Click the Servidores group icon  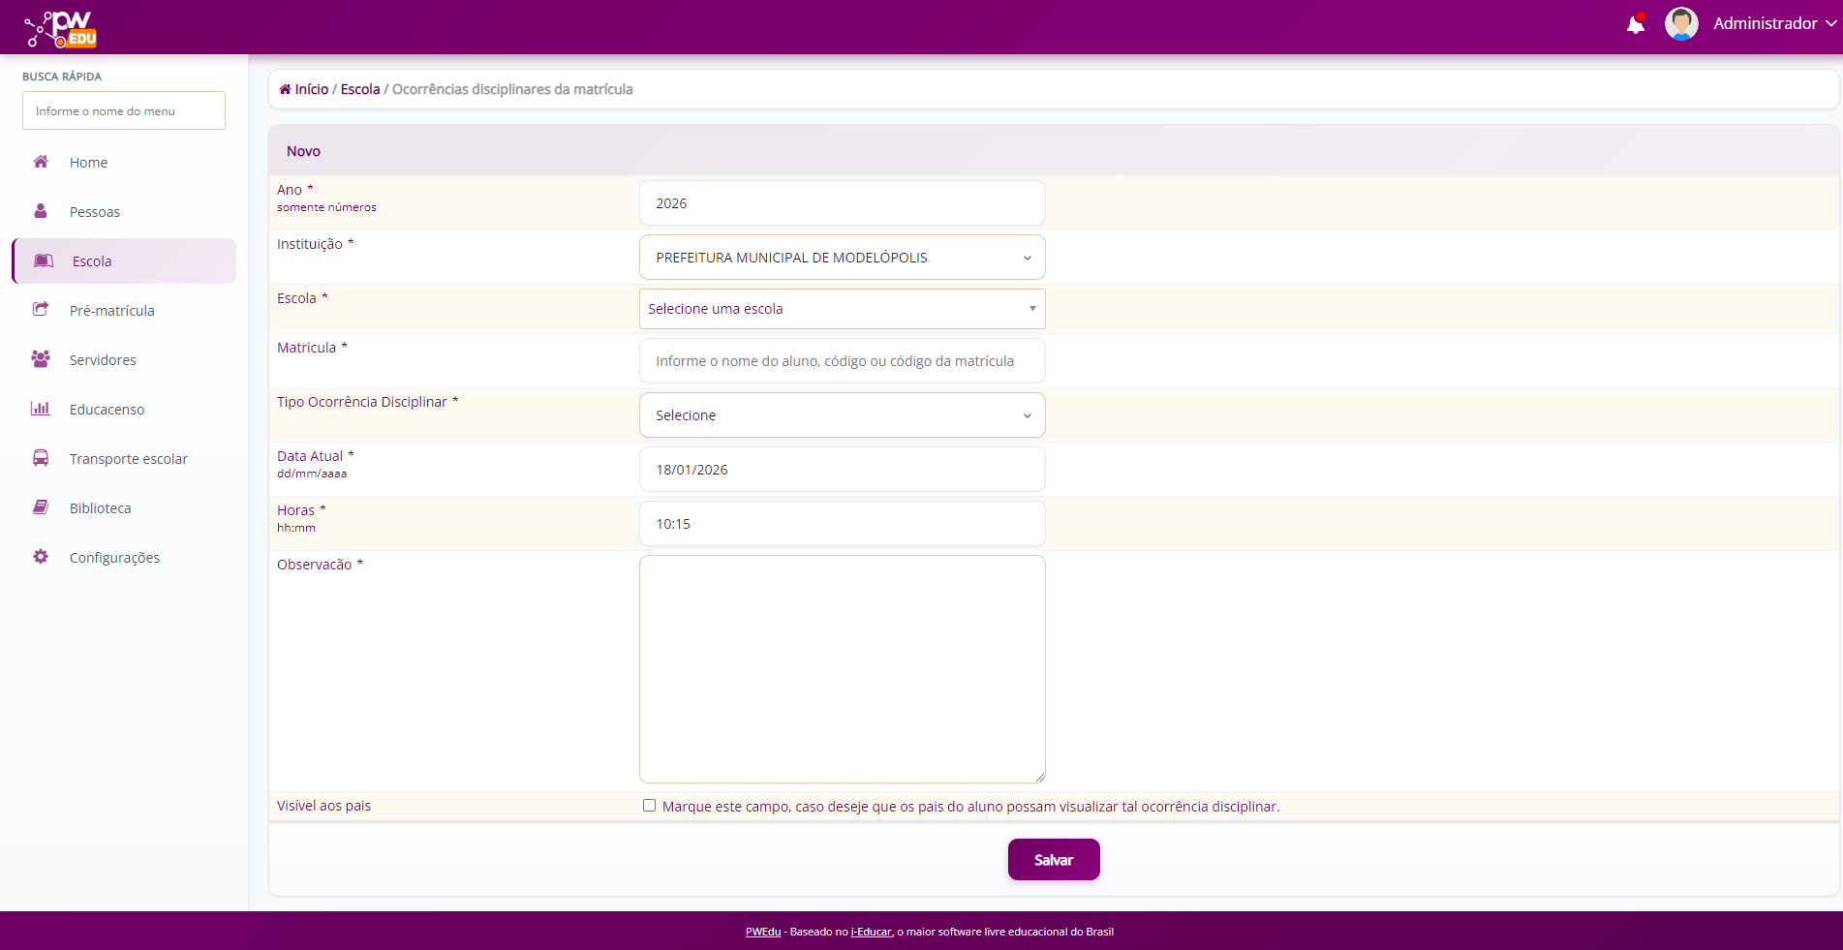(x=41, y=359)
